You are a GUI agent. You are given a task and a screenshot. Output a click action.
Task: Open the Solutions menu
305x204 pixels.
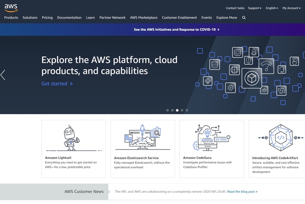pos(30,17)
